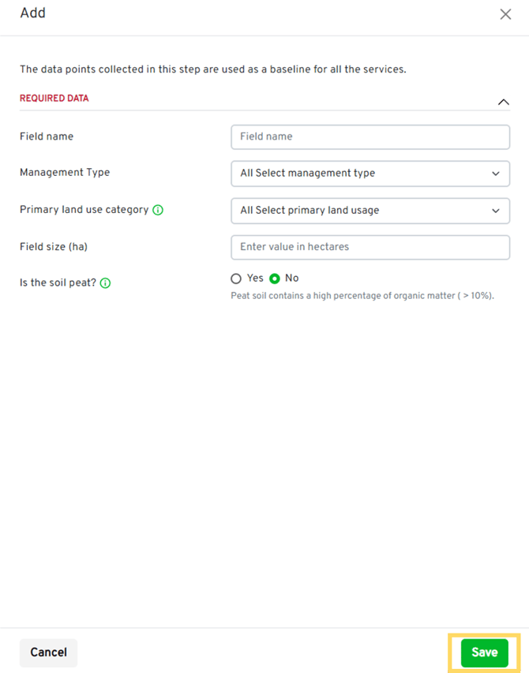Viewport: 529px width, 673px height.
Task: Click the 'Field size (ha)' label
Action: 54,247
